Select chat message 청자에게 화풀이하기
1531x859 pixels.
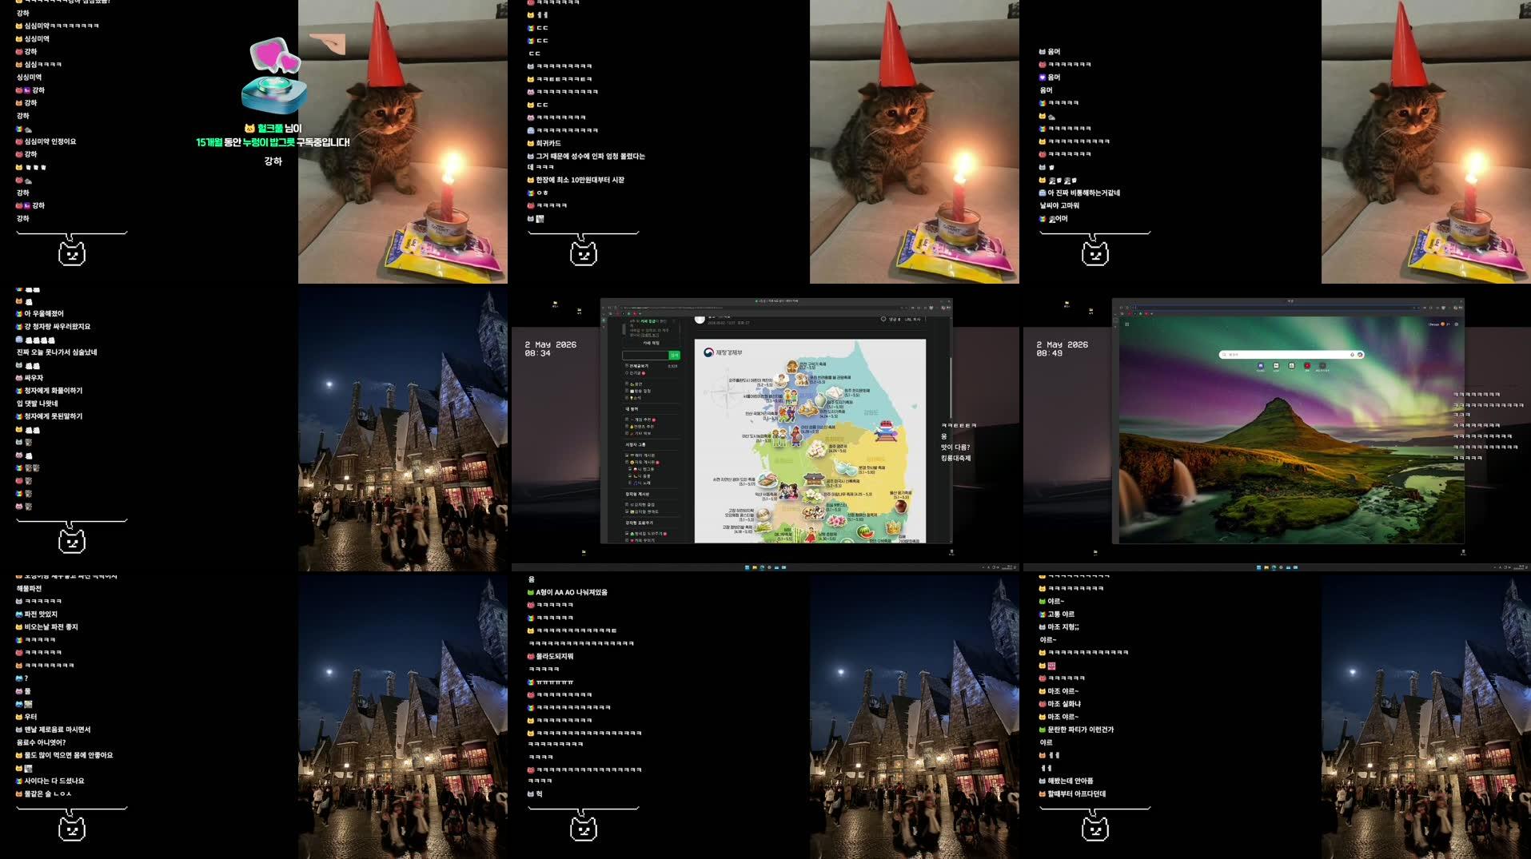pyautogui.click(x=54, y=391)
